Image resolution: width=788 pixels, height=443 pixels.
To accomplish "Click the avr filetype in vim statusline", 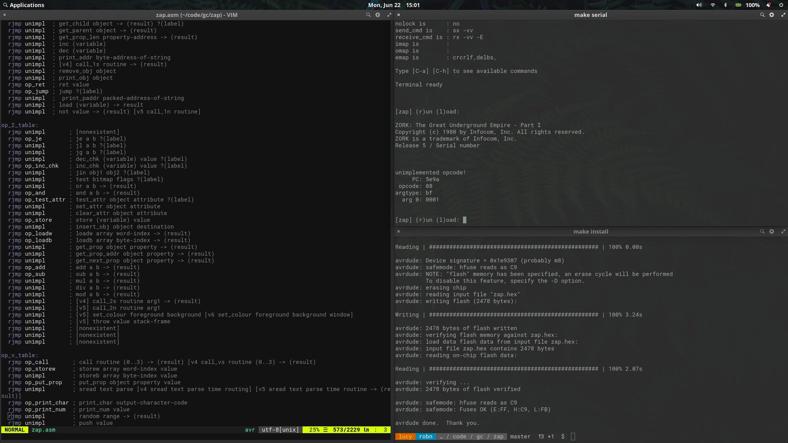I will [250, 430].
